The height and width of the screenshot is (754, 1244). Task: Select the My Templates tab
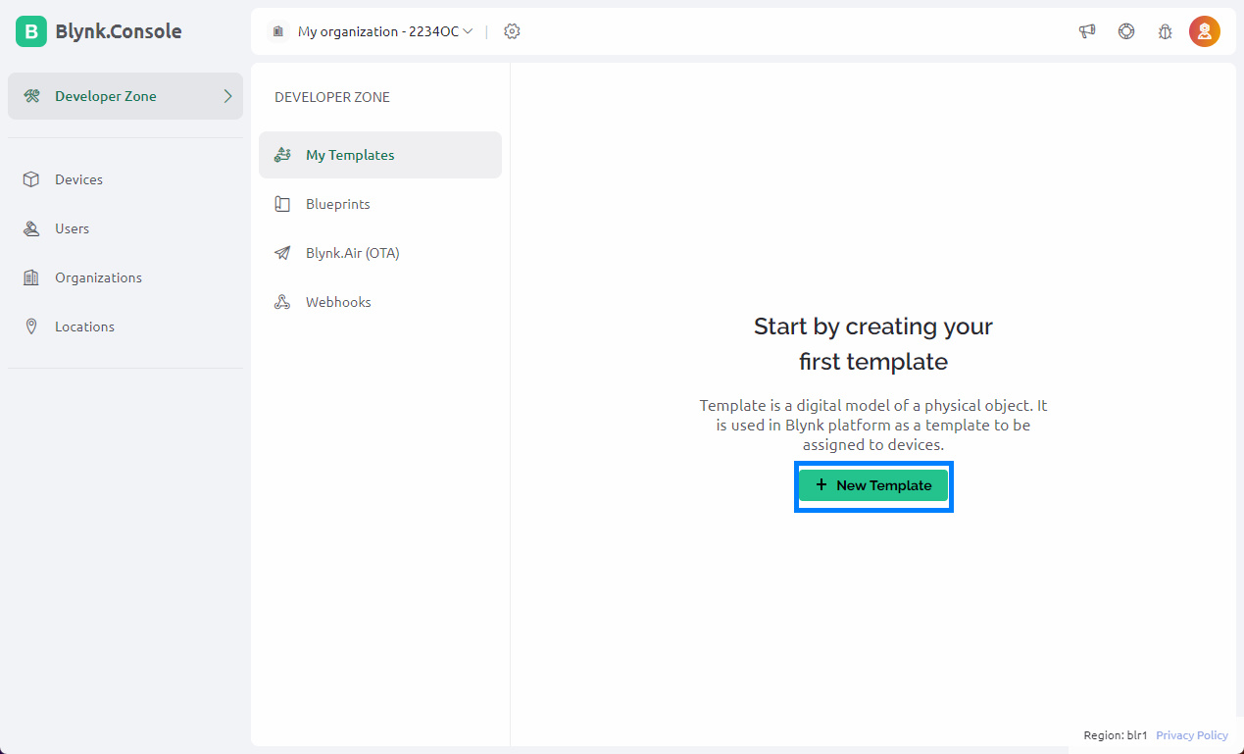coord(380,155)
